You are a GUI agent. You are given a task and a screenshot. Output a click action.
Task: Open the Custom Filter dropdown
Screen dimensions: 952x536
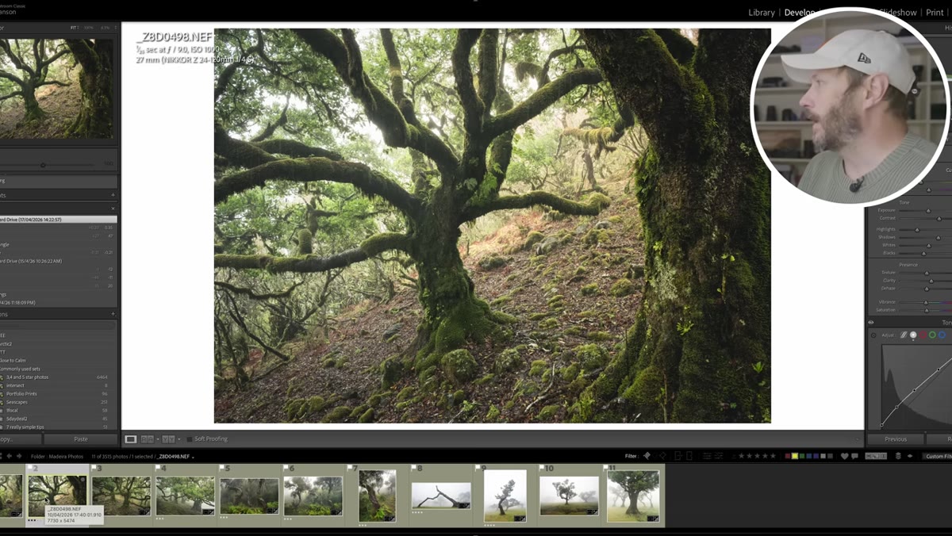point(939,457)
